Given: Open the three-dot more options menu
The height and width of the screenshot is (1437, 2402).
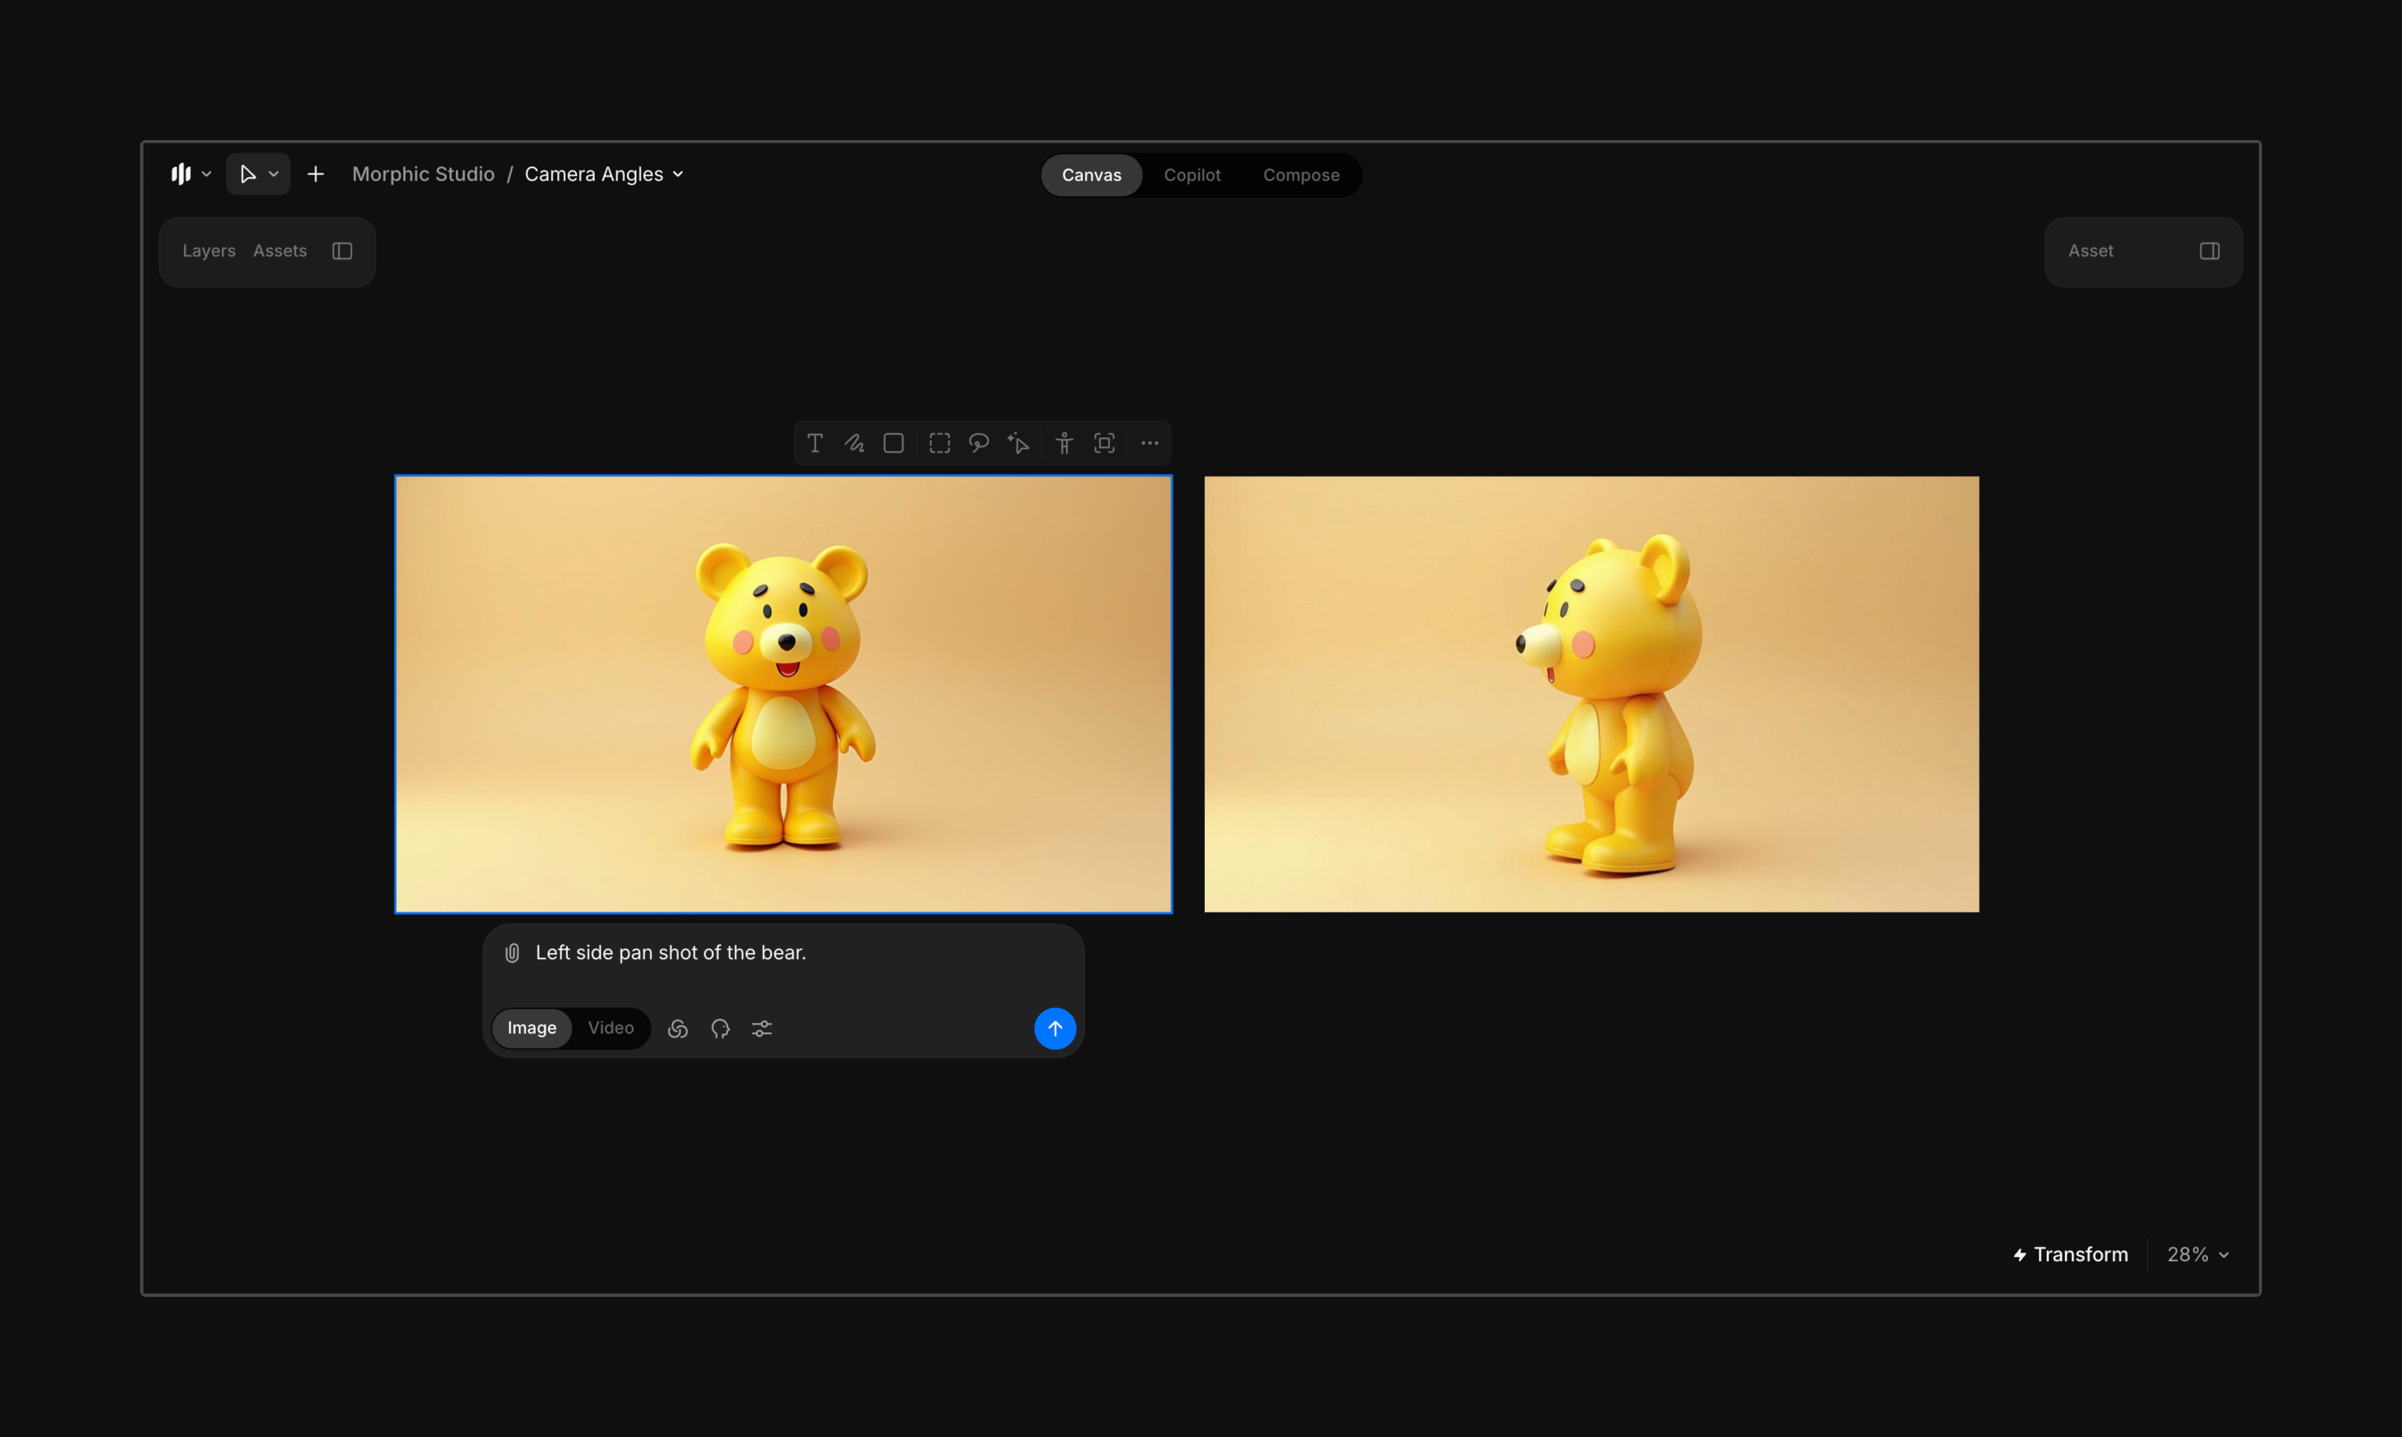Looking at the screenshot, I should 1150,444.
